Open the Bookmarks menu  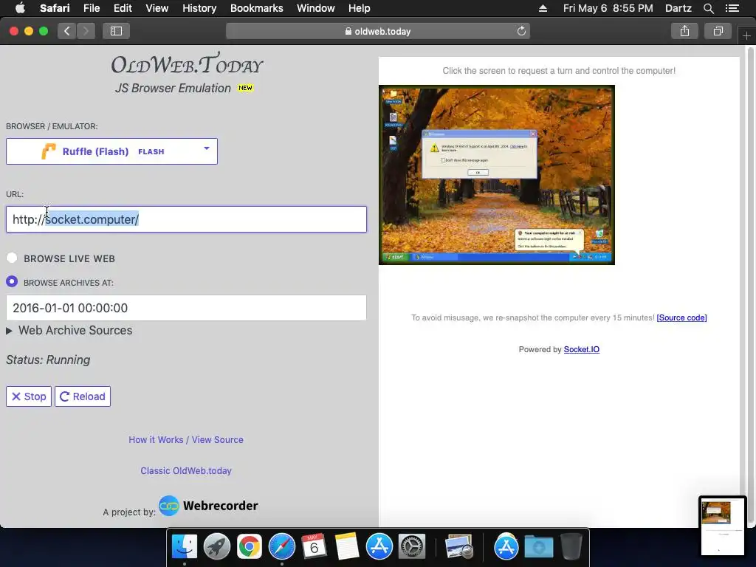256,8
